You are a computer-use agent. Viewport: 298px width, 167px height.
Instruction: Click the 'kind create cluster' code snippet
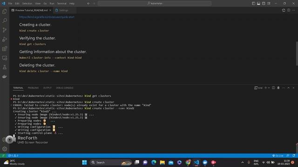coord(34,31)
